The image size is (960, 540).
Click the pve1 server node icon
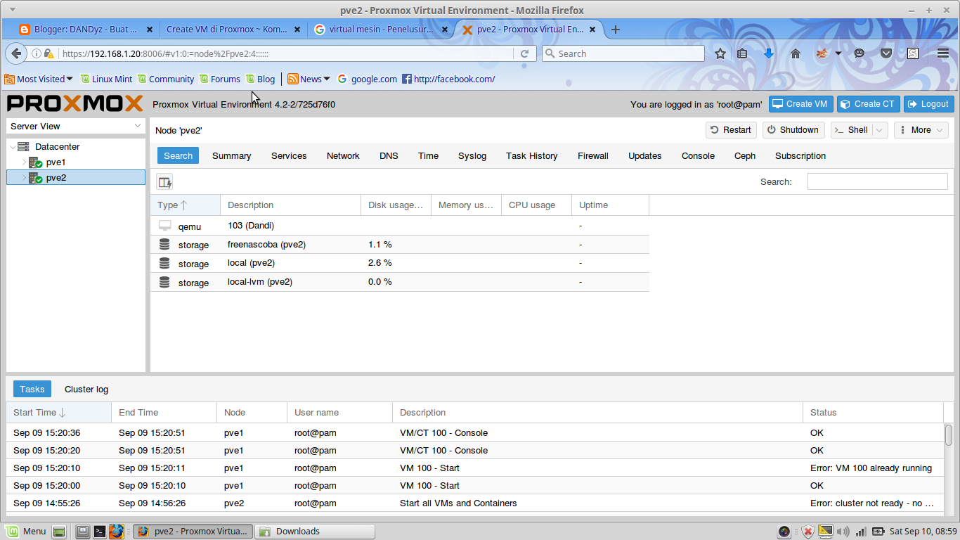[x=36, y=162]
